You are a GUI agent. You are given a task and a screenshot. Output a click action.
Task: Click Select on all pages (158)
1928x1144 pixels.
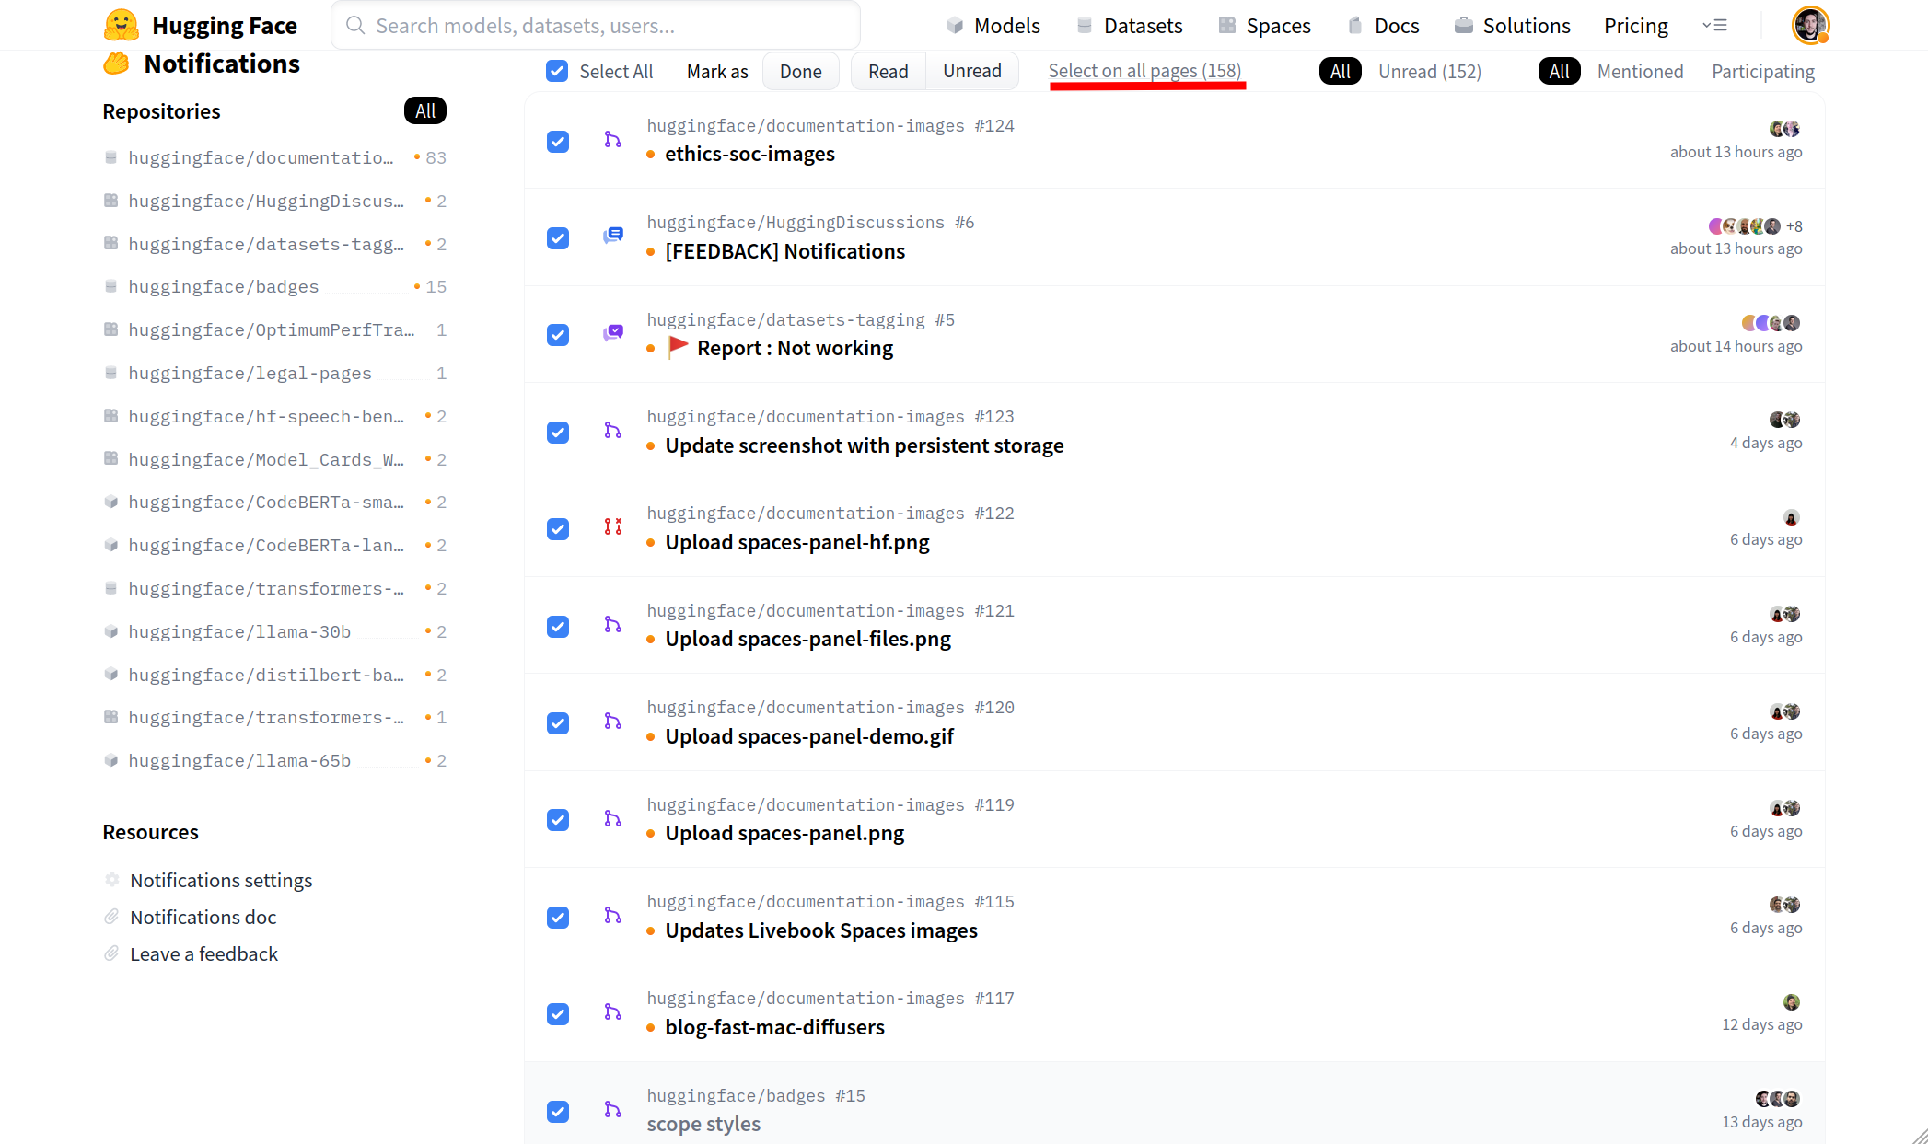pyautogui.click(x=1144, y=71)
